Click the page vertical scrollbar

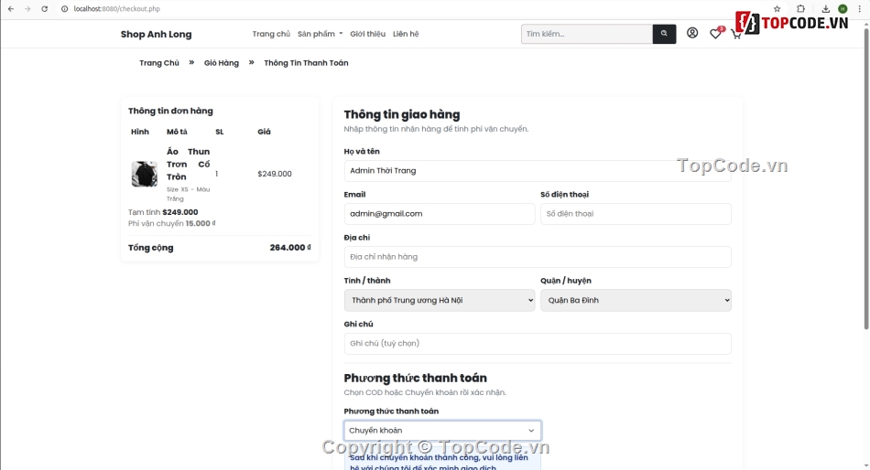click(x=866, y=177)
